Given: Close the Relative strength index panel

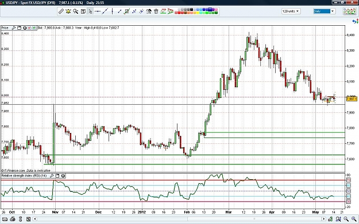Looking at the screenshot, I should pyautogui.click(x=63, y=176).
